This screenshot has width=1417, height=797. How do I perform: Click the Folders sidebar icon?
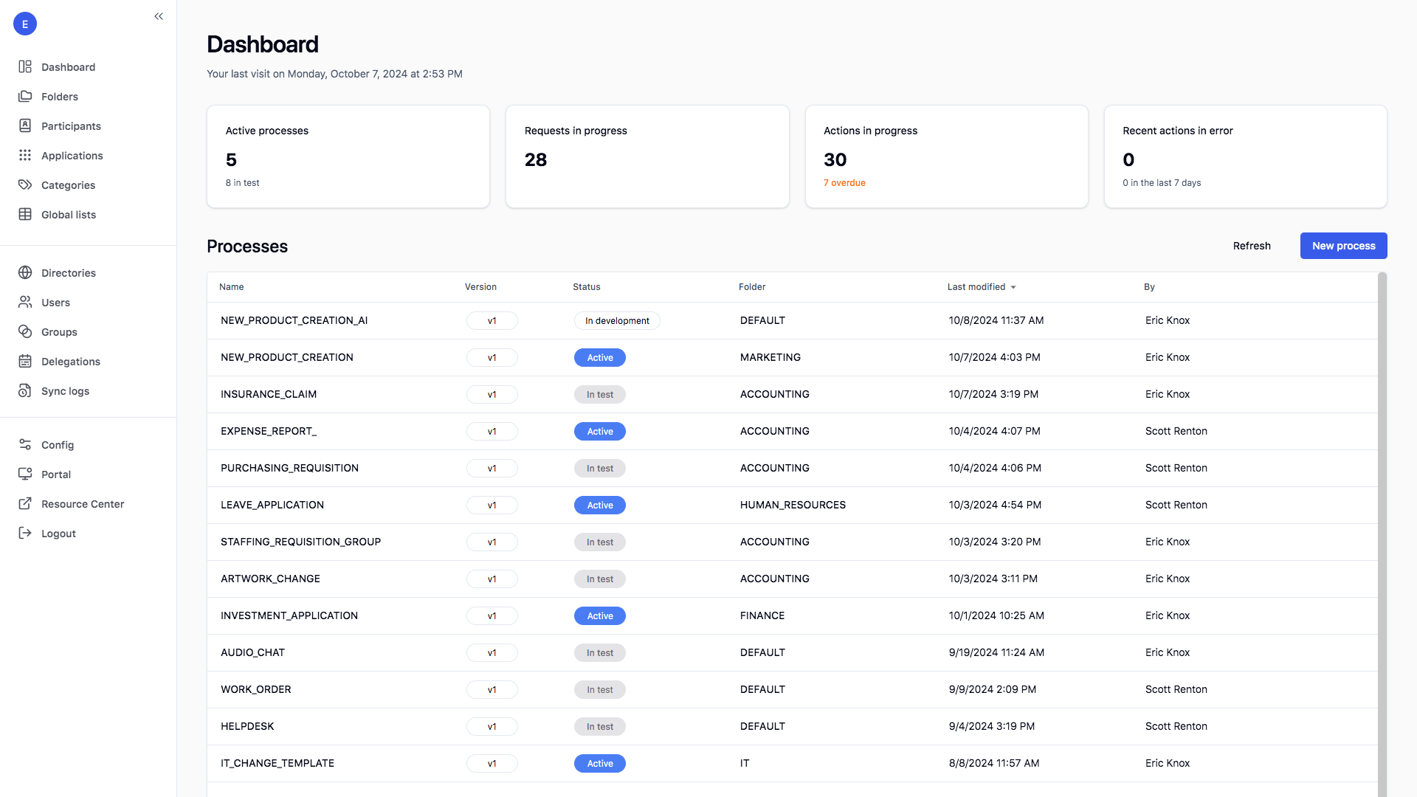pos(25,97)
